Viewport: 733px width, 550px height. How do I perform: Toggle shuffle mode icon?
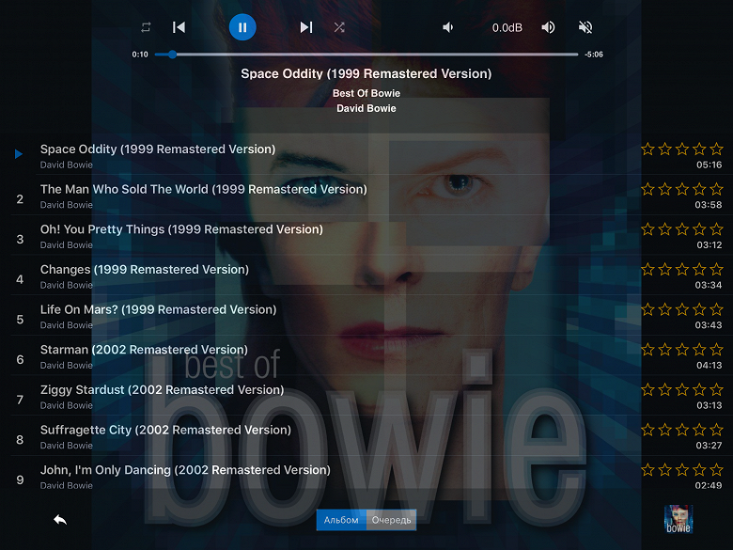339,27
